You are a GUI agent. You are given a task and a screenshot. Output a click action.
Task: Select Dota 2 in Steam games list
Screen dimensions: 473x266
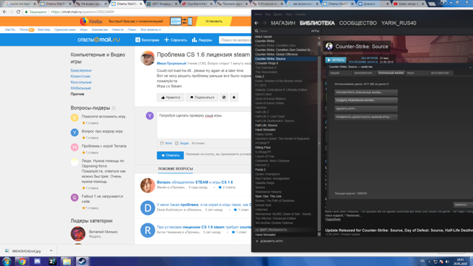pos(260,77)
